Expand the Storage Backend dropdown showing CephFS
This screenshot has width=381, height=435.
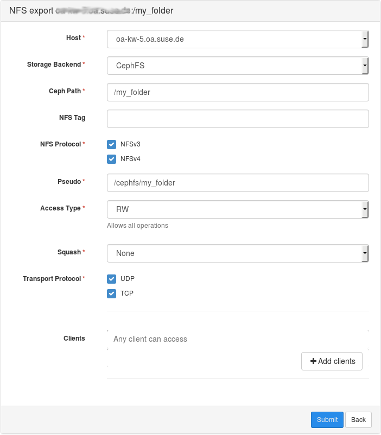click(x=238, y=66)
